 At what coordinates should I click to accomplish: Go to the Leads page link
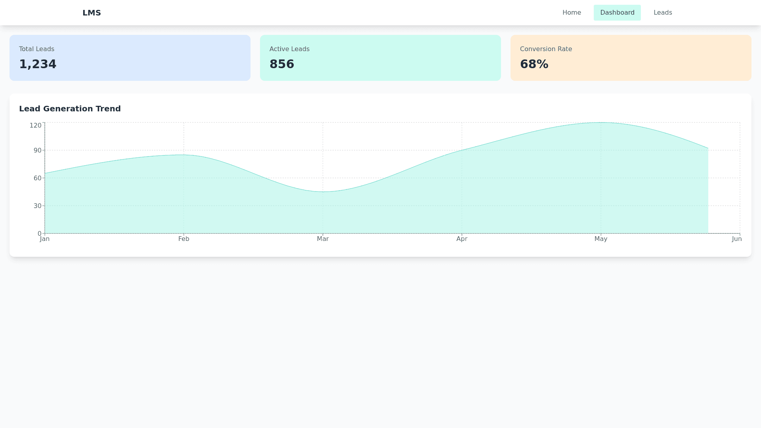[x=662, y=13]
